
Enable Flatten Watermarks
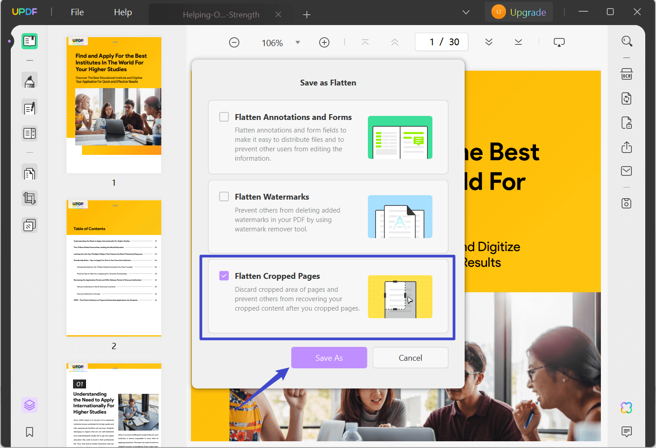click(x=224, y=196)
